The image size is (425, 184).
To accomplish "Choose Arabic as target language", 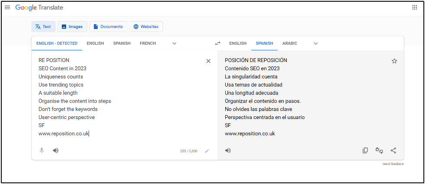I will point(290,43).
